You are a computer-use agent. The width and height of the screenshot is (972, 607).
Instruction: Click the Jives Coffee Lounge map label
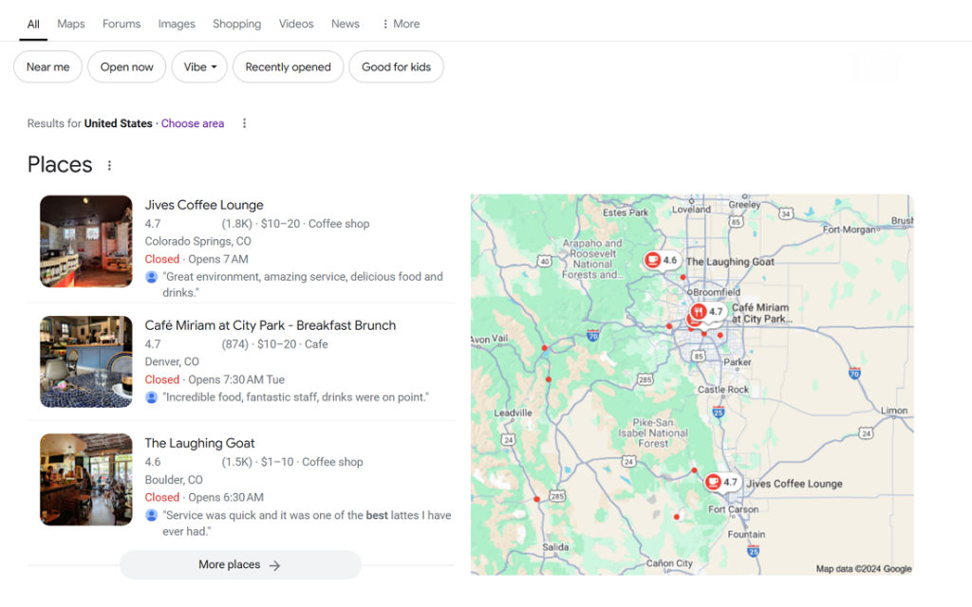coord(794,484)
